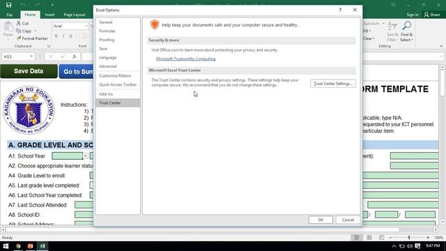Click the volume icon in system tray
The height and width of the screenshot is (251, 446).
[410, 246]
